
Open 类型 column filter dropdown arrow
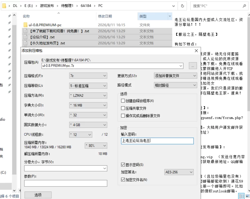pos(170,16)
